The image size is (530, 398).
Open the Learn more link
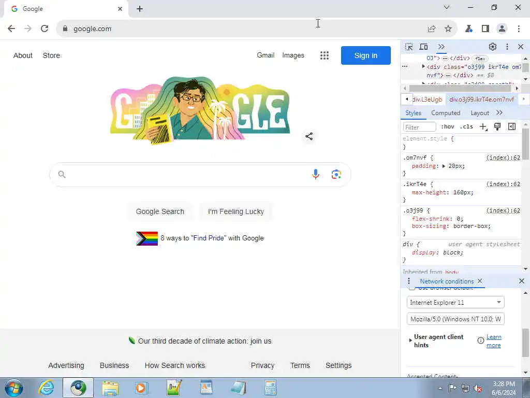[494, 341]
